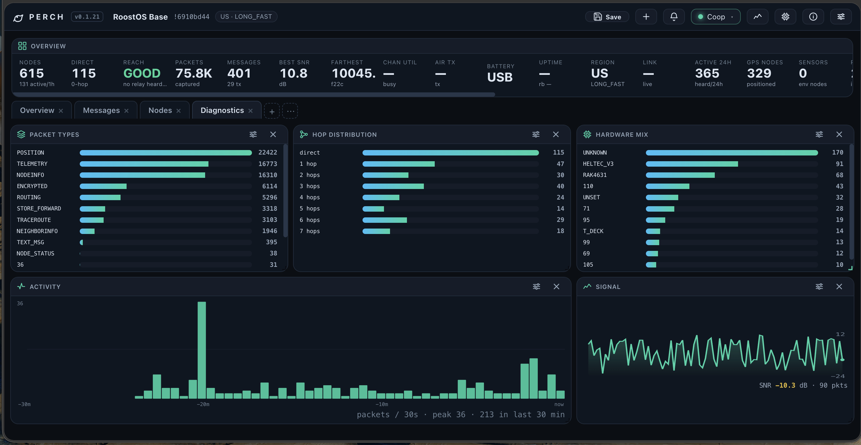Click the plus add button in header

[x=646, y=17]
